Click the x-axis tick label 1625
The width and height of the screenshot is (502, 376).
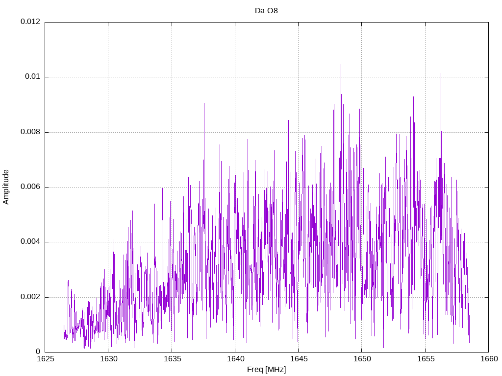point(45,359)
